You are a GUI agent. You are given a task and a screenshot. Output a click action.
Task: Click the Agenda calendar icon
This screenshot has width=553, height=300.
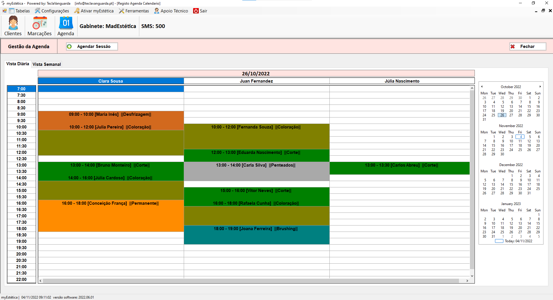coord(66,23)
